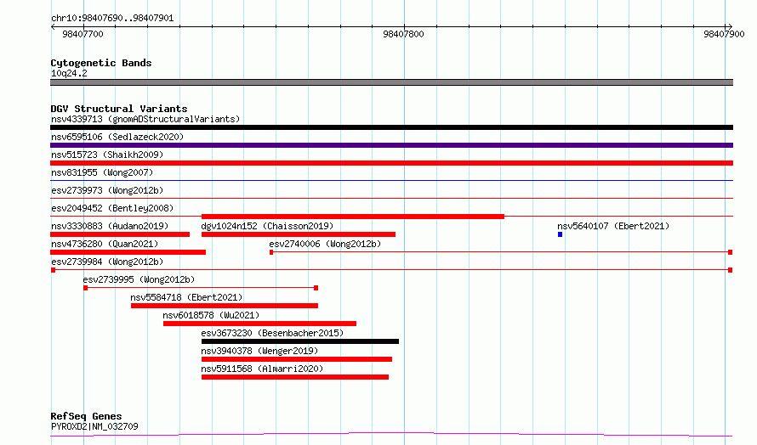
Task: Select the red dgv1024n152 variant bar
Action: click(x=299, y=234)
